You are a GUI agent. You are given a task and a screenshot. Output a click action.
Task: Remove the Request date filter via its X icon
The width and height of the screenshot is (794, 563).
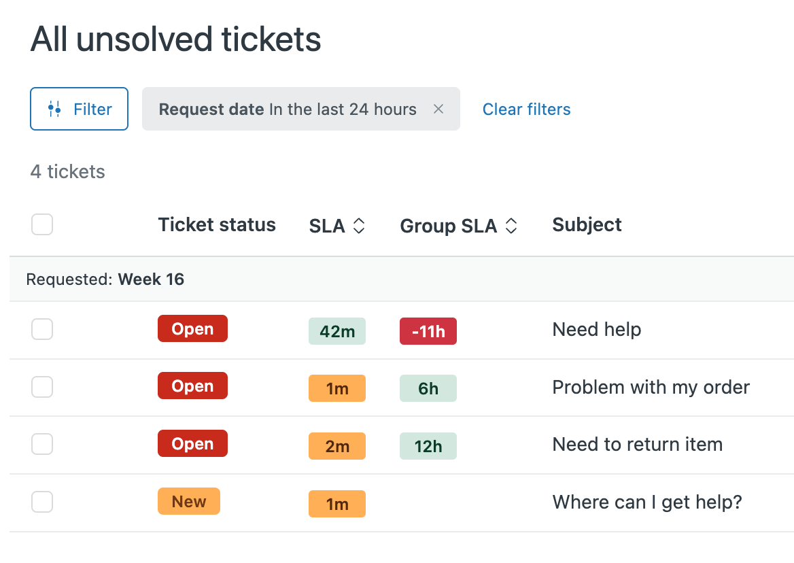[x=438, y=109]
